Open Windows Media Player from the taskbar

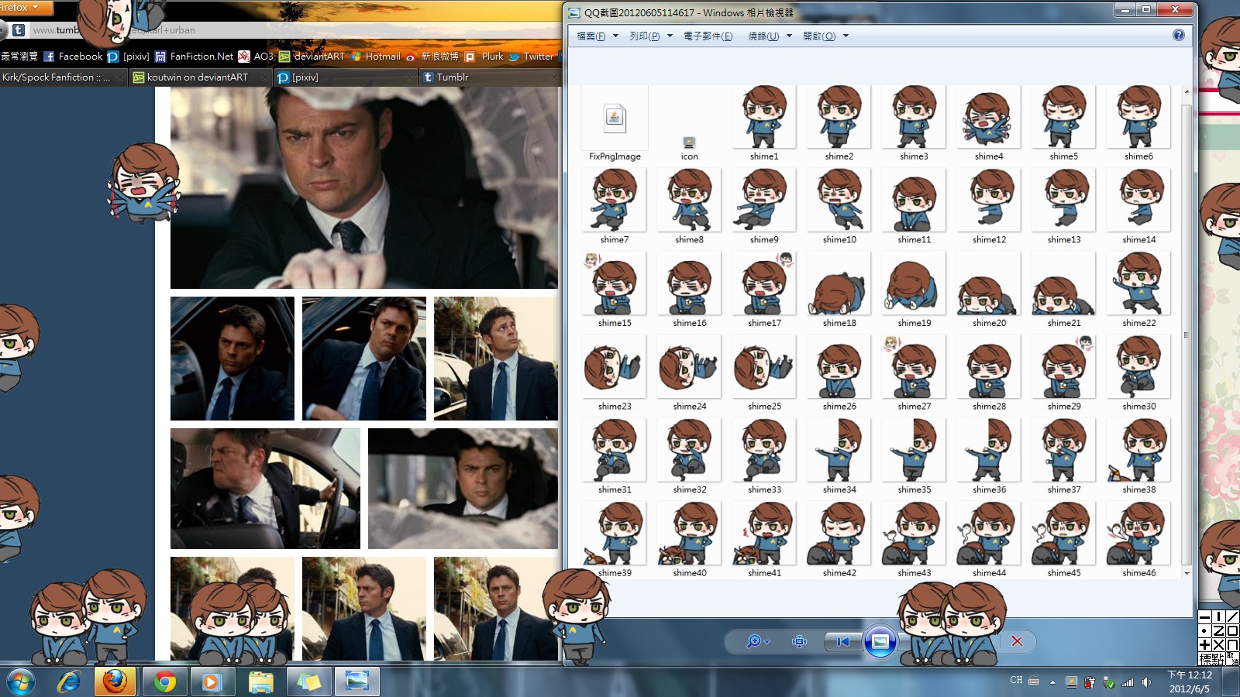coord(212,682)
